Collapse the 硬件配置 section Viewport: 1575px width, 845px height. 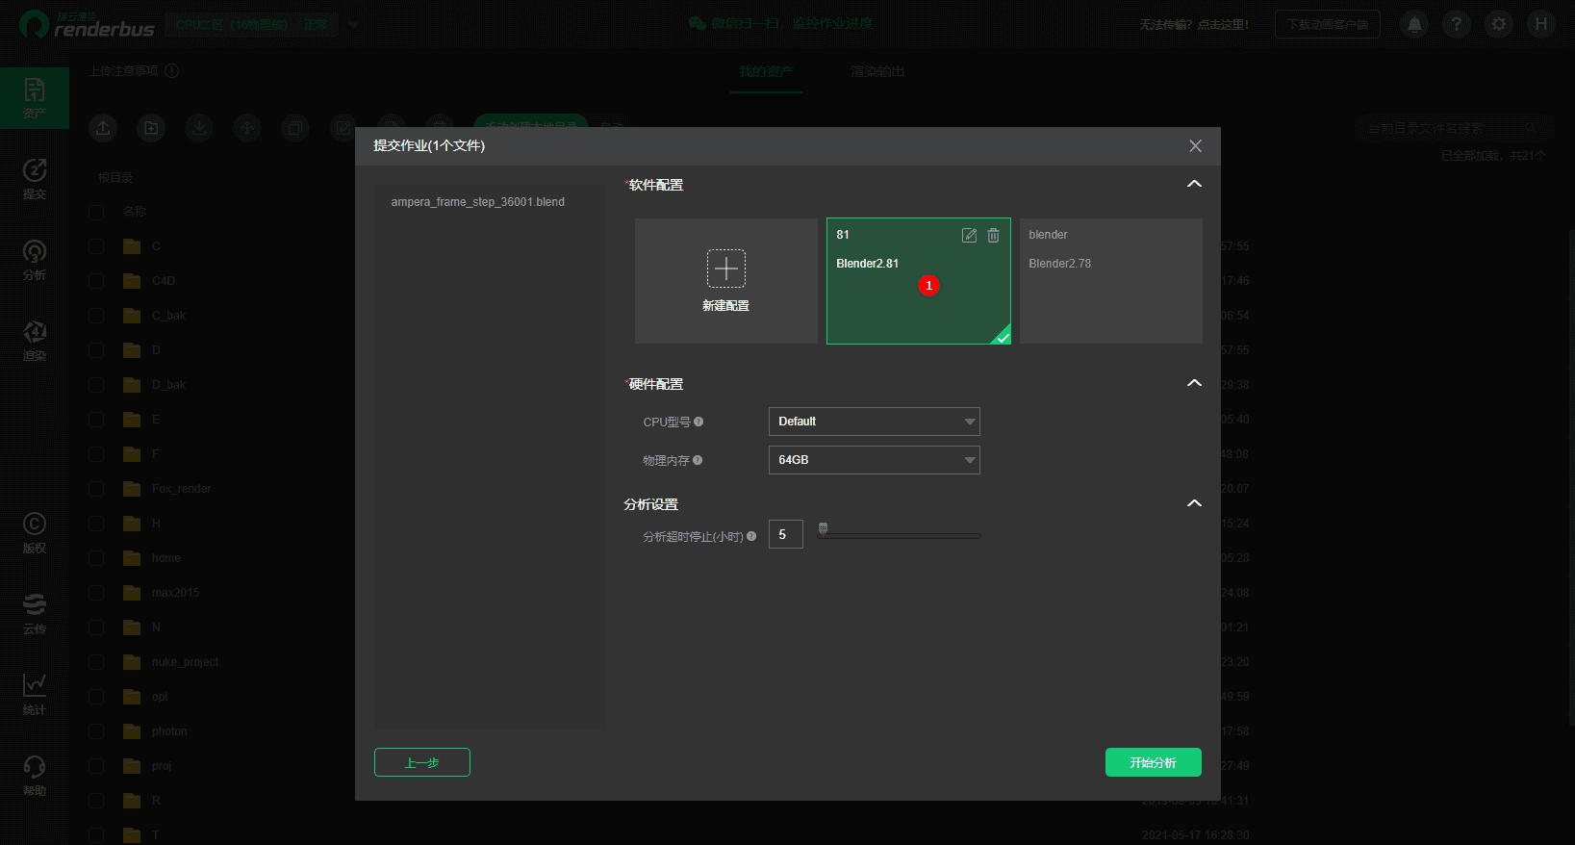click(x=1194, y=383)
